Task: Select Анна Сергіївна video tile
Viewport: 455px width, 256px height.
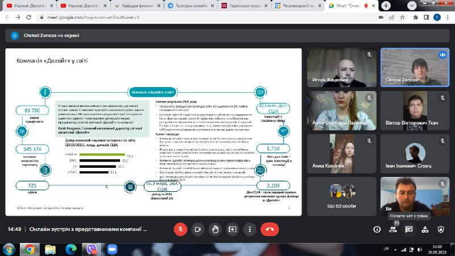Action: (x=342, y=110)
